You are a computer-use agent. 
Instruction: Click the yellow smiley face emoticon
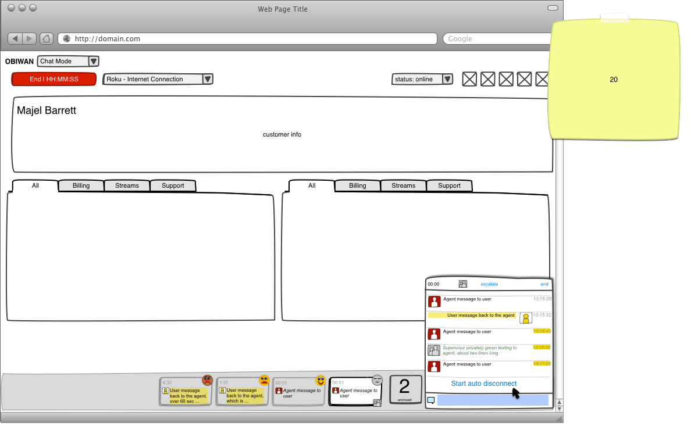point(320,380)
